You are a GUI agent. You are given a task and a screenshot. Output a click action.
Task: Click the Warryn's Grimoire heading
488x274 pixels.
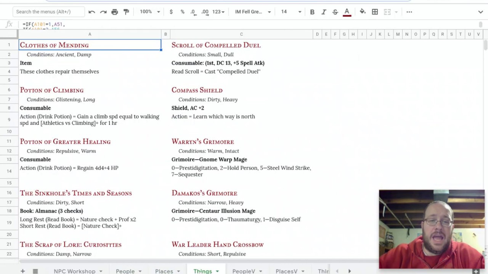pos(202,142)
